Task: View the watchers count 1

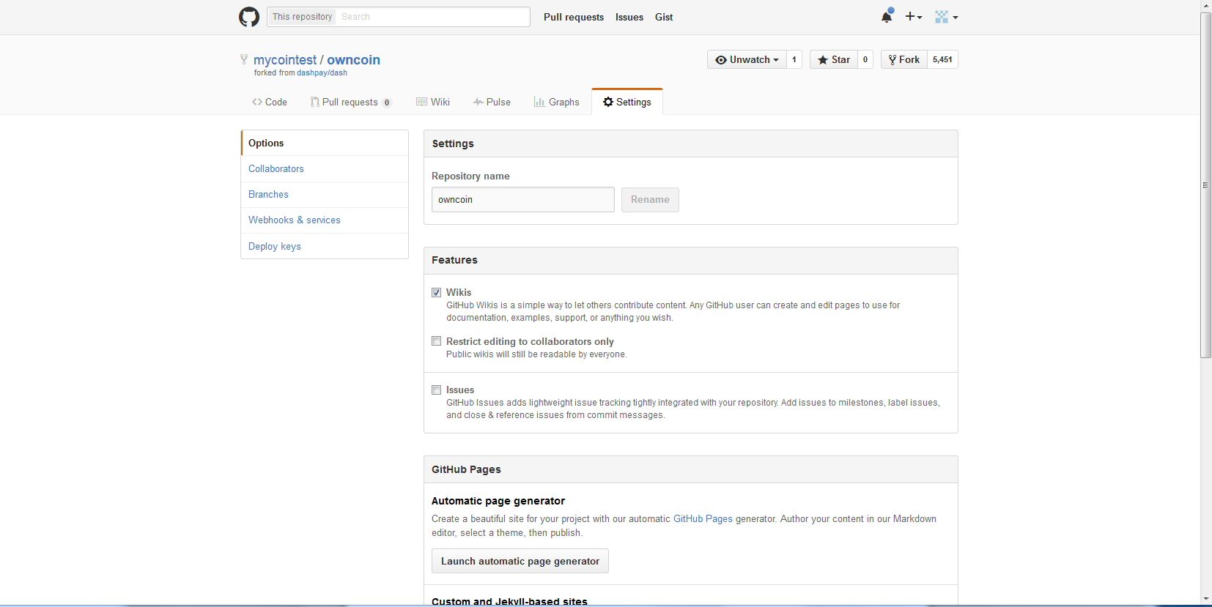Action: [x=794, y=59]
